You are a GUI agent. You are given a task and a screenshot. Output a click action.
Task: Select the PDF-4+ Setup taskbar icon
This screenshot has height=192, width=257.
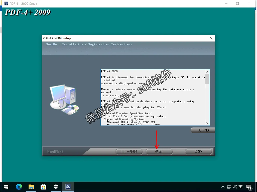[x=68, y=187]
